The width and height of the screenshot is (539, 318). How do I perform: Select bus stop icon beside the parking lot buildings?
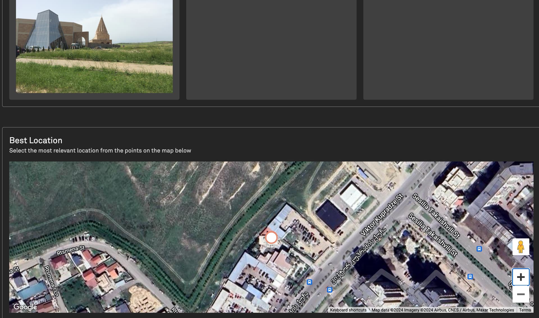pyautogui.click(x=309, y=282)
